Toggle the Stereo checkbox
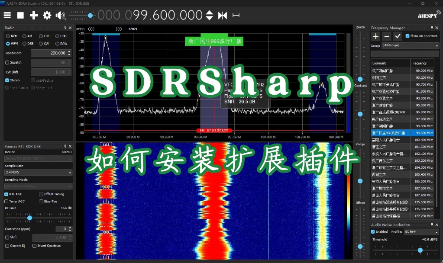This screenshot has height=263, width=443. point(7,80)
